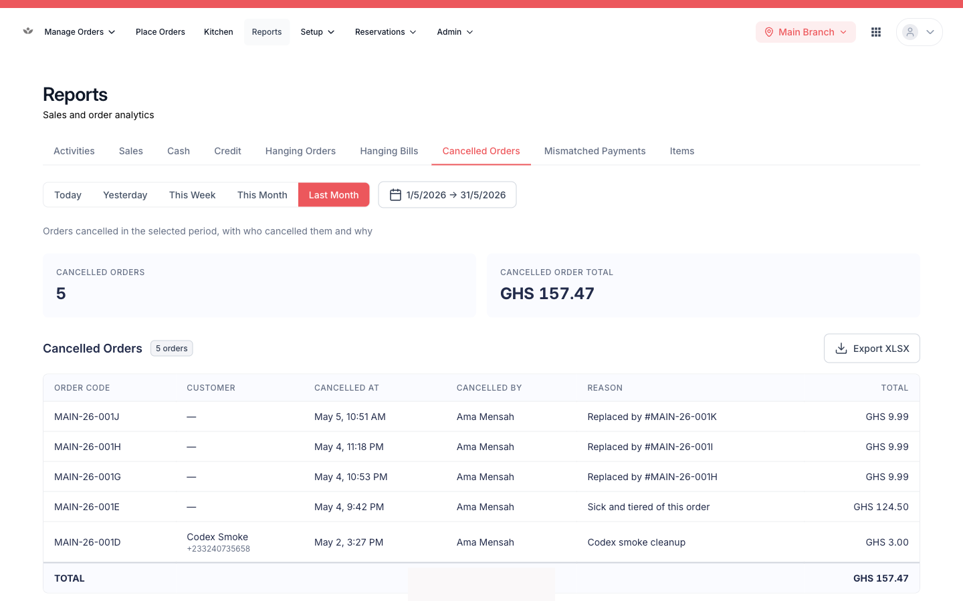
Task: Open the Reports nav item
Action: point(267,32)
